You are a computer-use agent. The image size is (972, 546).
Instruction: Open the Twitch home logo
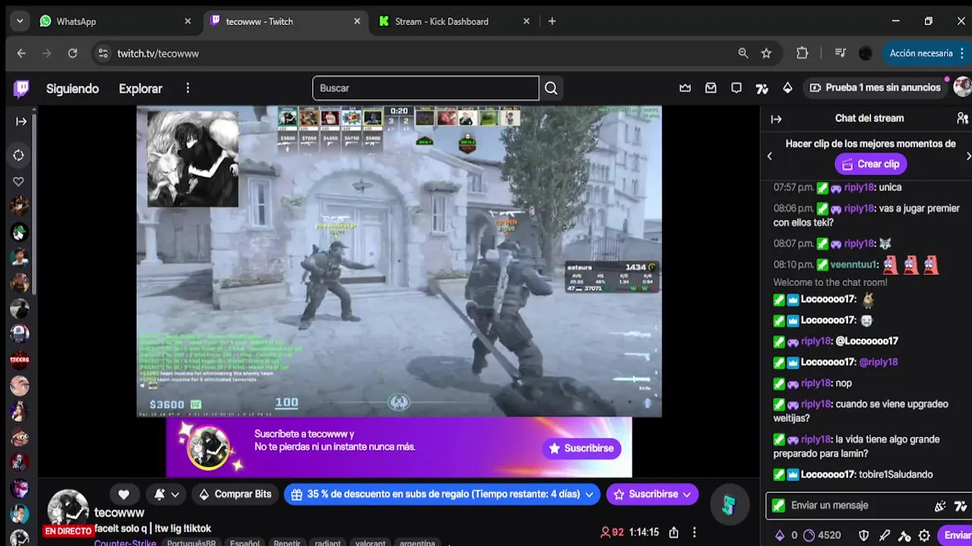click(21, 89)
